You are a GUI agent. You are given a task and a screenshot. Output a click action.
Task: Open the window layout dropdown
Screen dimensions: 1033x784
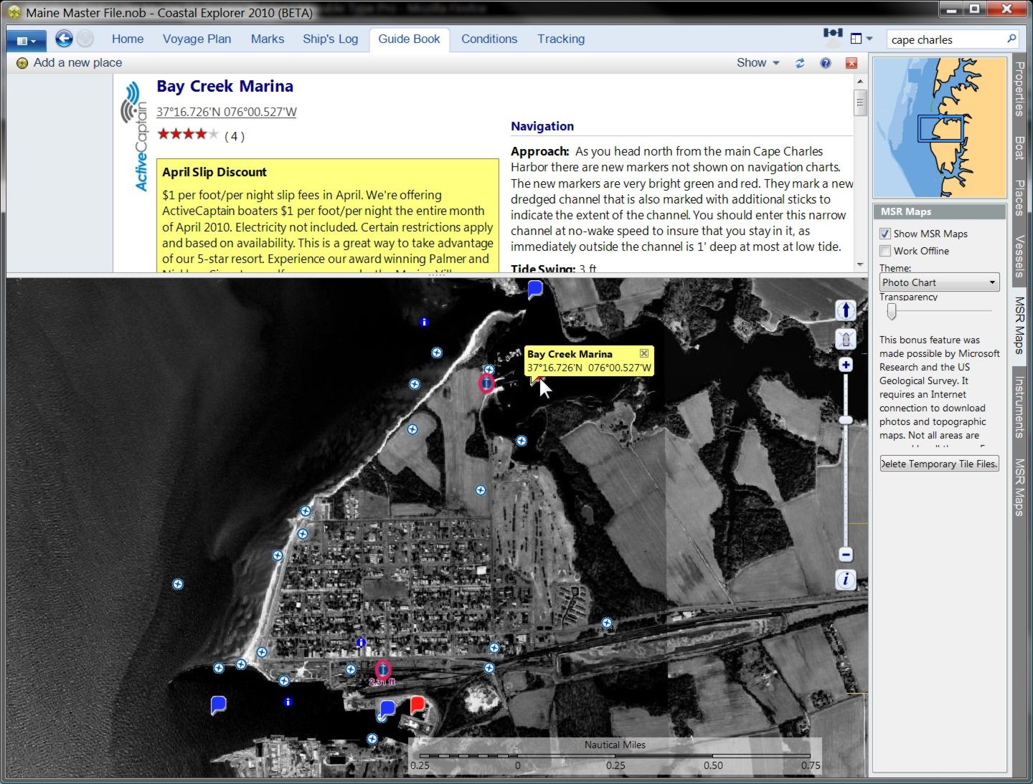[x=861, y=39]
